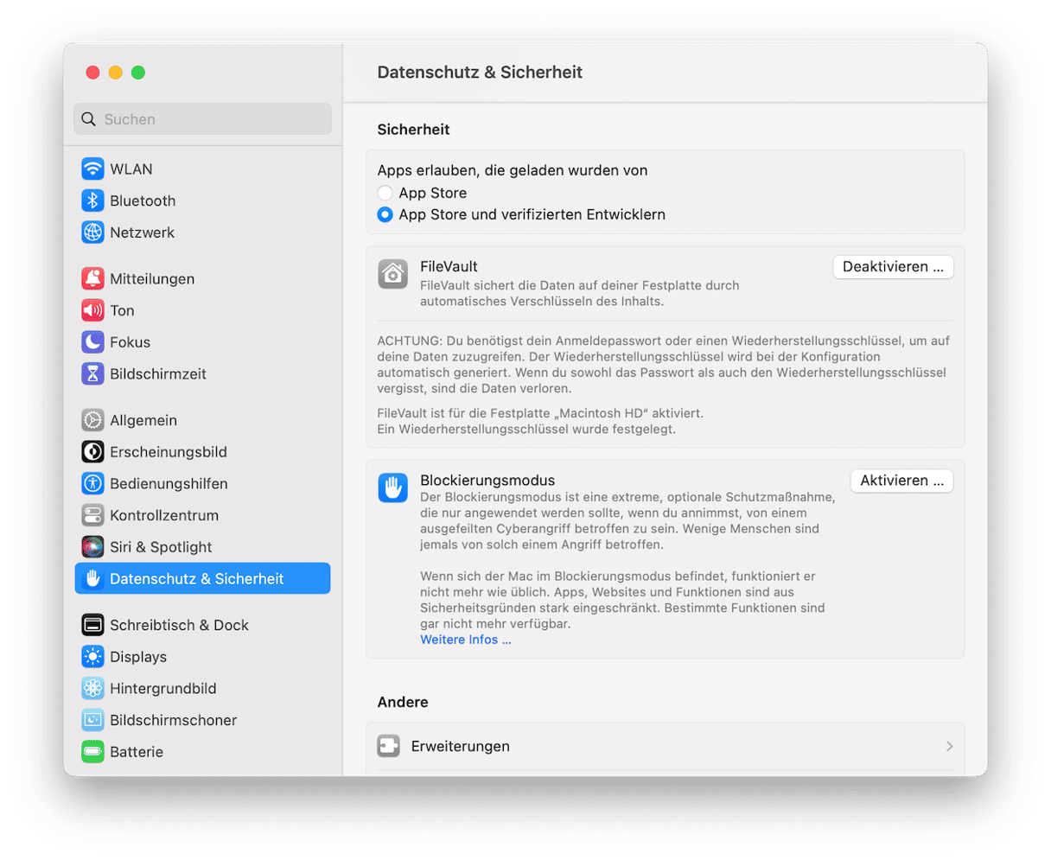Click the Siri & Spotlight icon
Image resolution: width=1051 pixels, height=860 pixels.
coord(92,547)
